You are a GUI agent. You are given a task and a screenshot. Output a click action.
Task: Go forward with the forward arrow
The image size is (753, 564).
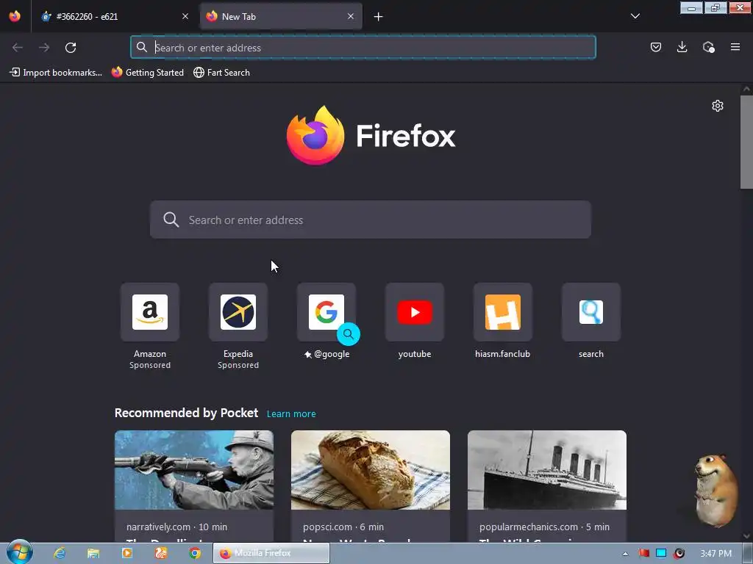[44, 47]
